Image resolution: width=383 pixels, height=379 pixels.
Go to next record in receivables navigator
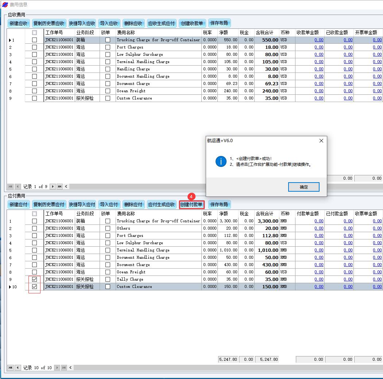click(x=53, y=187)
